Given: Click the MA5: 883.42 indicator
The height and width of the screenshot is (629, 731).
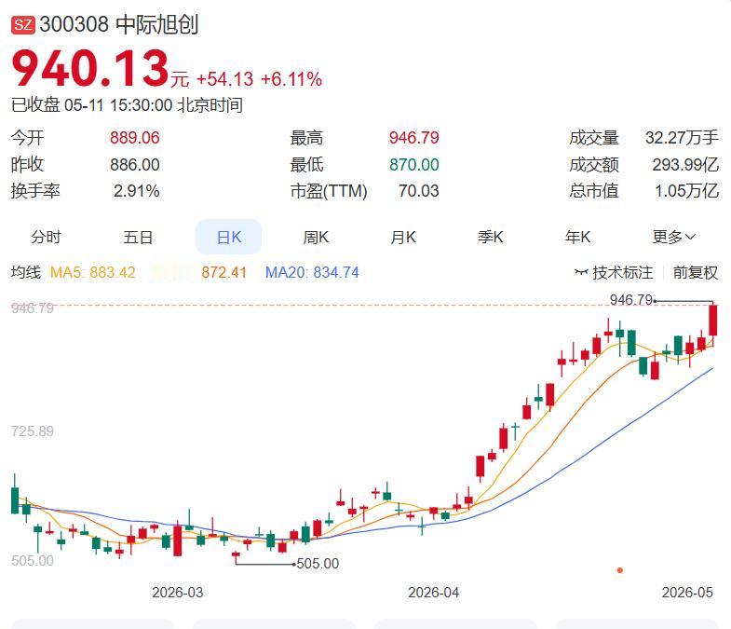Looking at the screenshot, I should [x=93, y=272].
